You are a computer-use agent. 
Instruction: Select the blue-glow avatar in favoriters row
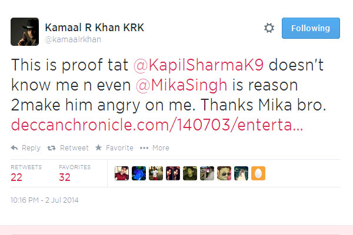[138, 173]
